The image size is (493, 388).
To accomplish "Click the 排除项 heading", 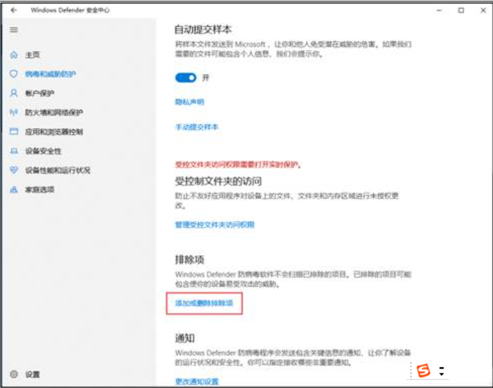I will [190, 259].
